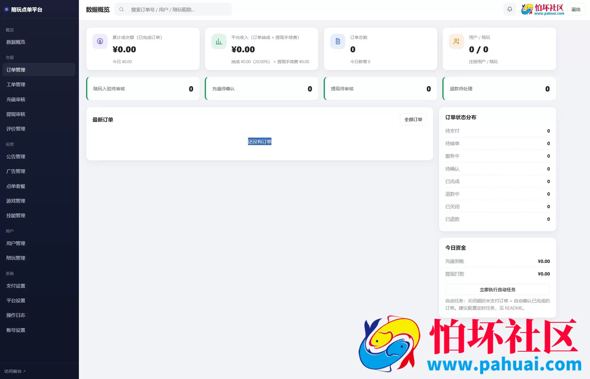Image resolution: width=590 pixels, height=379 pixels.
Task: Go to 支付设置 page
Action: [39, 286]
